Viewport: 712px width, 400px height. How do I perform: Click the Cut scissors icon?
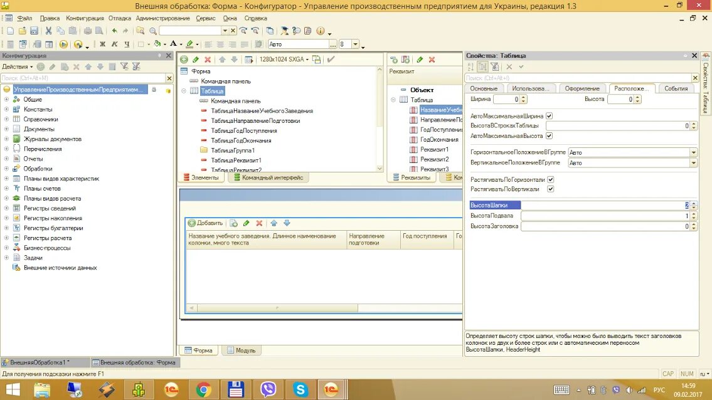48,31
